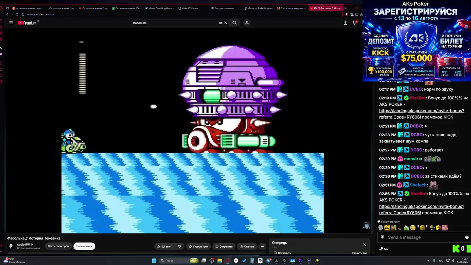
Task: Reload the page with refresh icon
Action: pos(17,14)
